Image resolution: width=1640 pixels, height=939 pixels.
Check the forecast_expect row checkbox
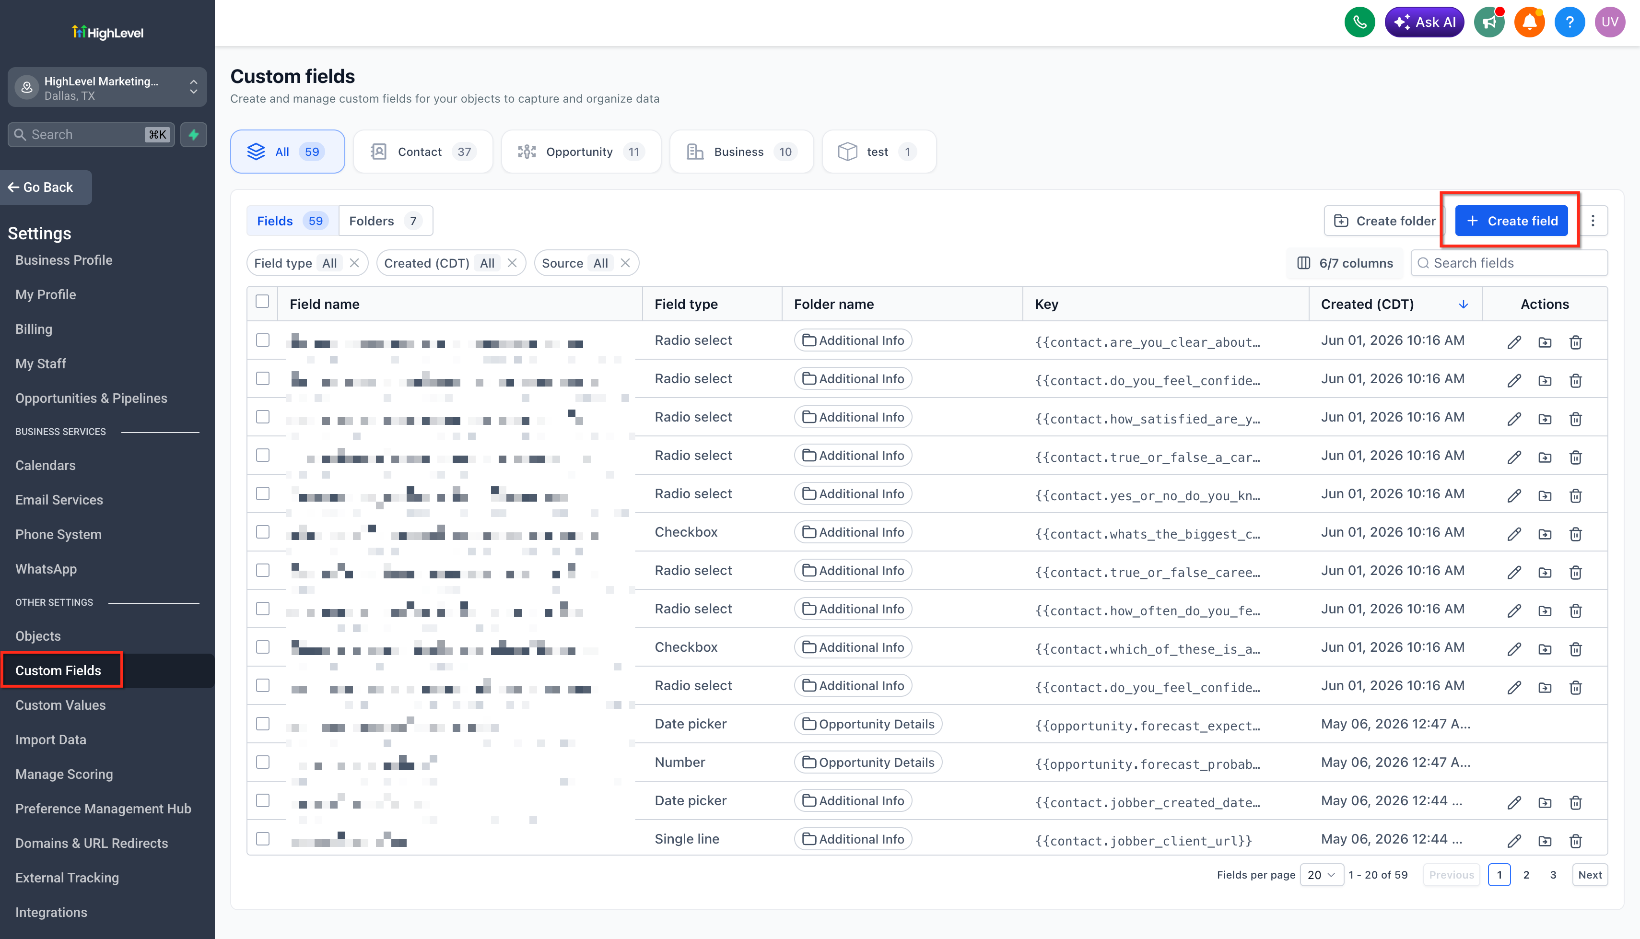click(x=262, y=724)
